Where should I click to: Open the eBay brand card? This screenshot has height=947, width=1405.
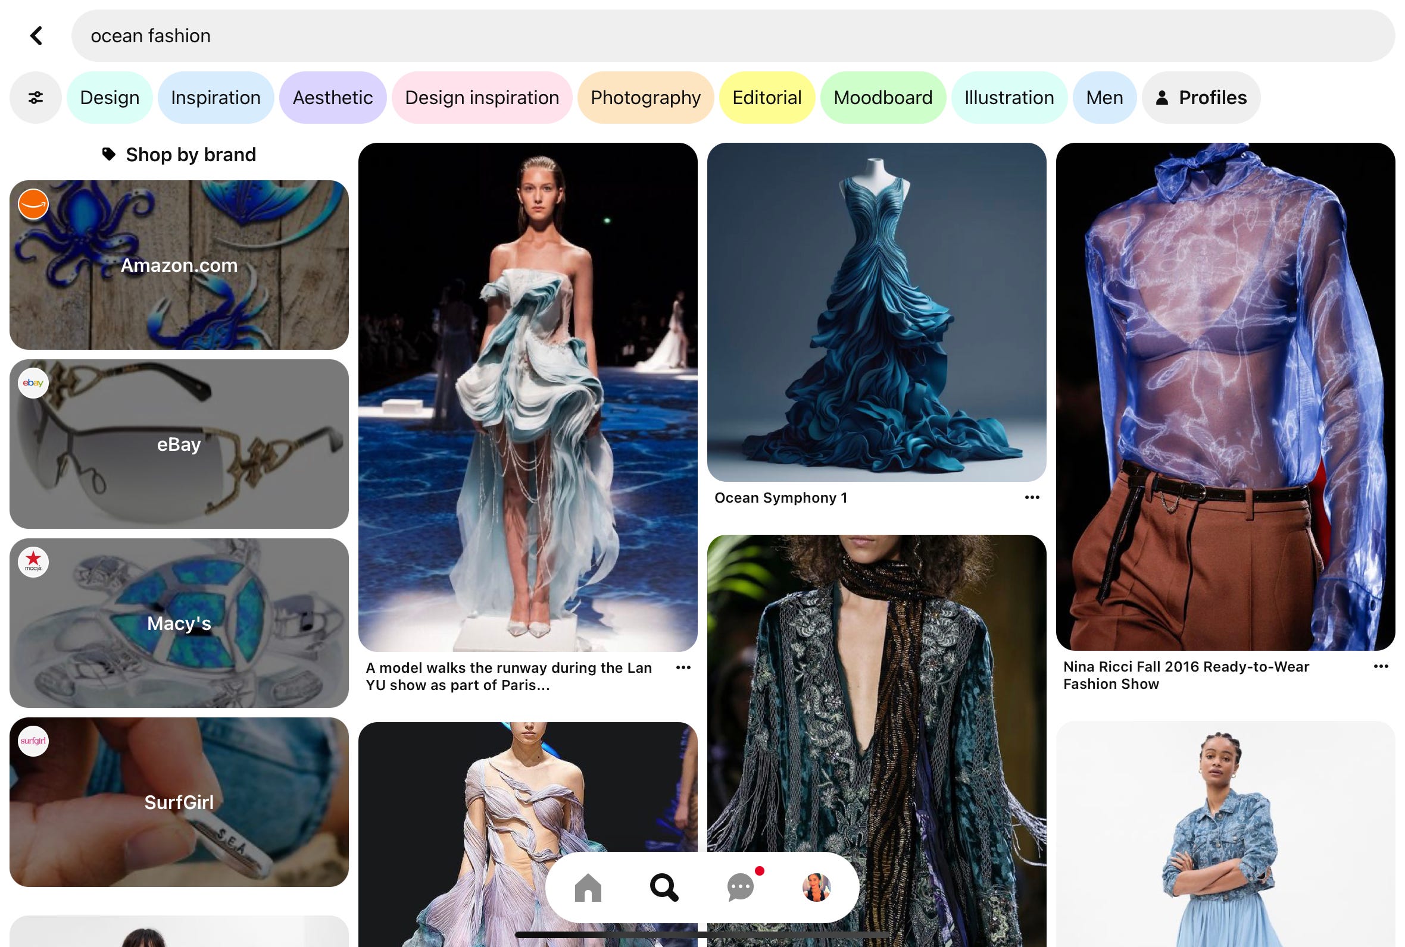(179, 444)
